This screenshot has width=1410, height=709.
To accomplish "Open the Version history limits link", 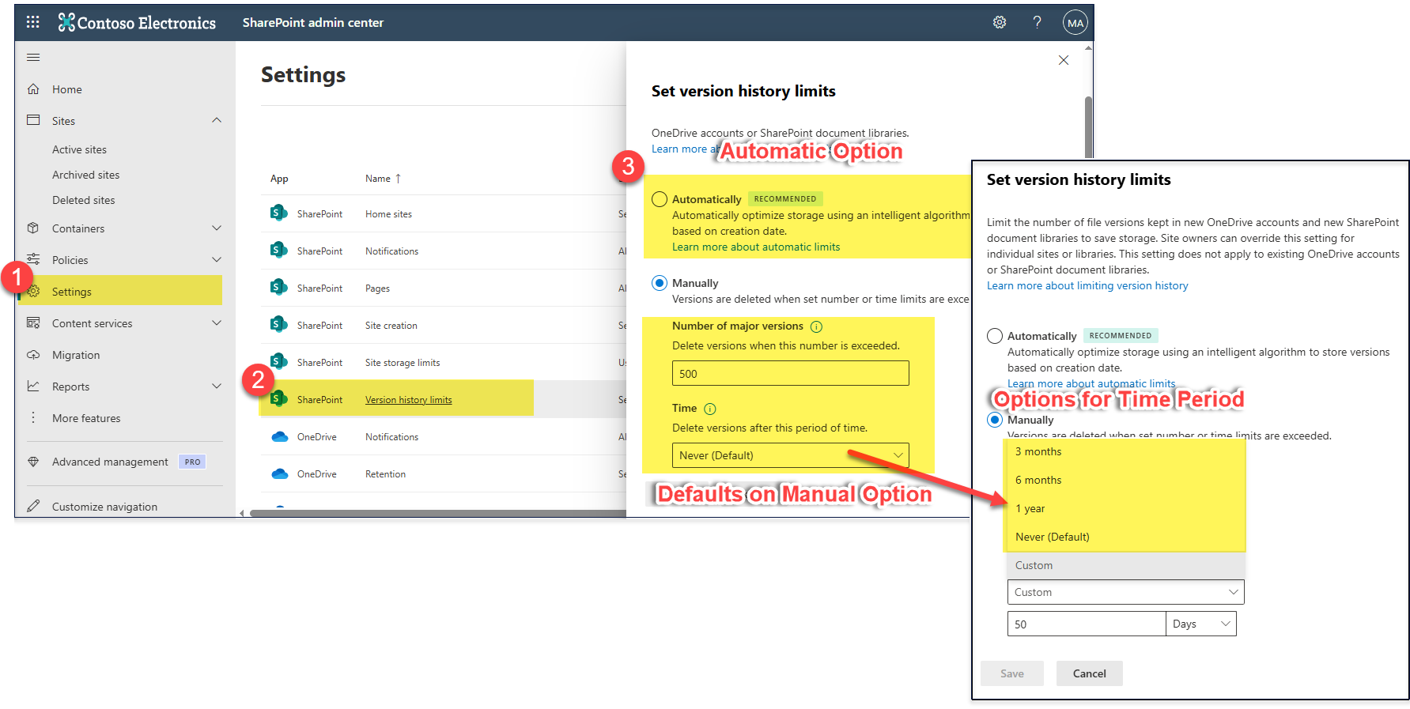I will 408,400.
